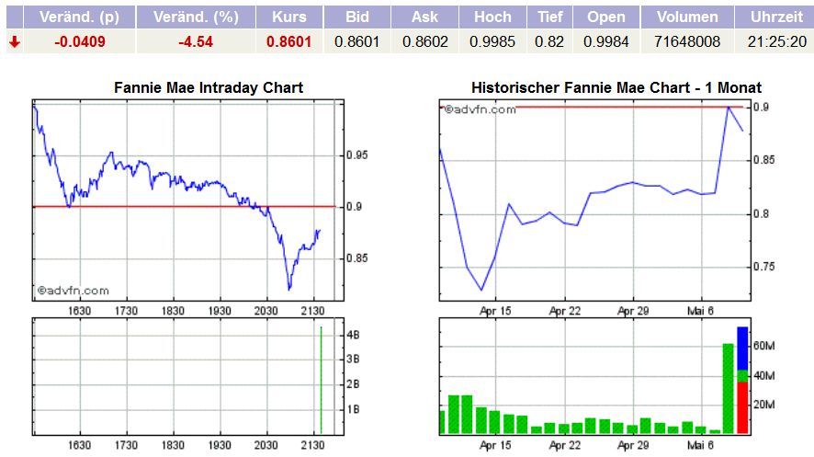Open the one-month historical price chart
The height and width of the screenshot is (457, 814).
(595, 200)
